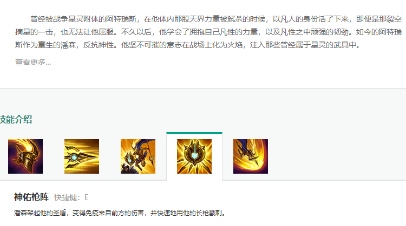Show the meteor dive ultimate skill icon
This screenshot has width=406, height=226.
pos(251,156)
